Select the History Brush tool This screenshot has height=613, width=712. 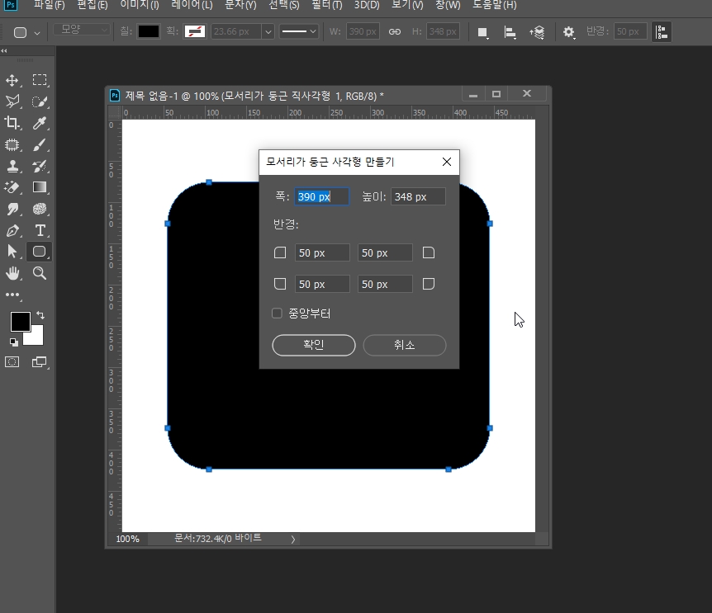[x=40, y=166]
